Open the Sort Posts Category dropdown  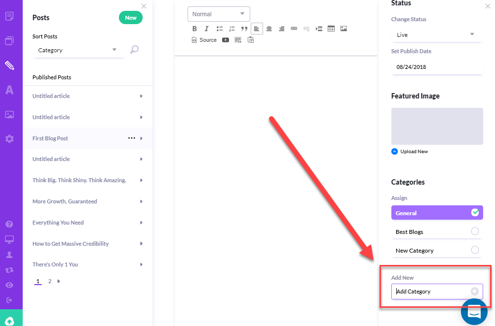(x=77, y=50)
